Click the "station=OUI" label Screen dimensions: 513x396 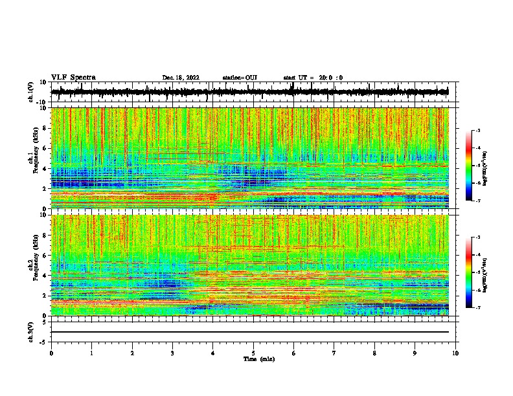240,78
